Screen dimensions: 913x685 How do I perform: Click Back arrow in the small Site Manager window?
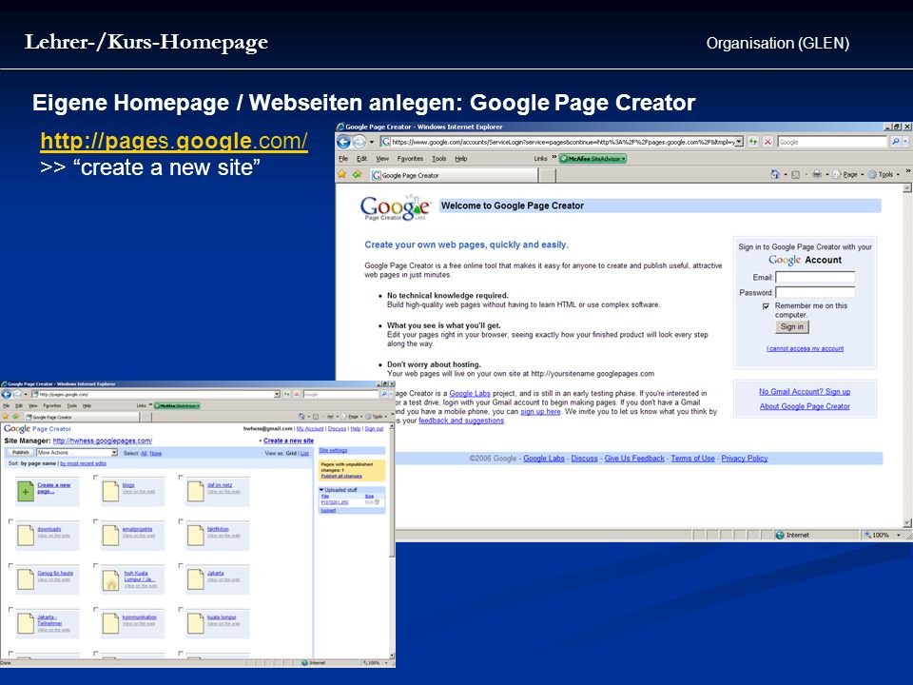tap(7, 394)
